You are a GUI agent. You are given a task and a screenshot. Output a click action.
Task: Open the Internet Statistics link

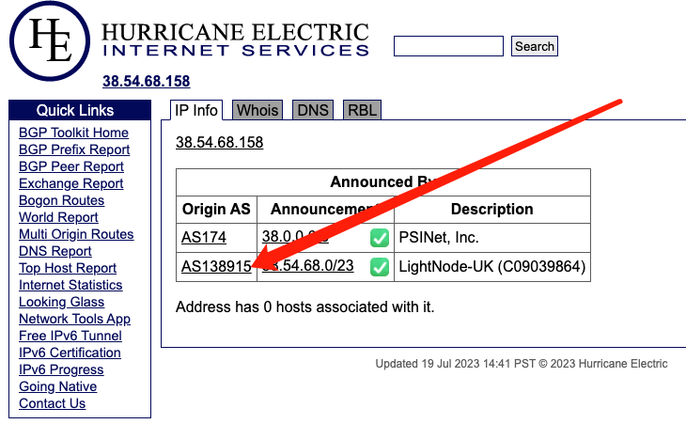[x=70, y=285]
